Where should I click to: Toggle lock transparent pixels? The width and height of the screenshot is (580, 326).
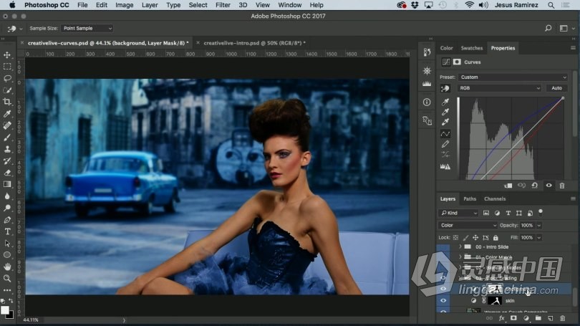click(x=455, y=238)
